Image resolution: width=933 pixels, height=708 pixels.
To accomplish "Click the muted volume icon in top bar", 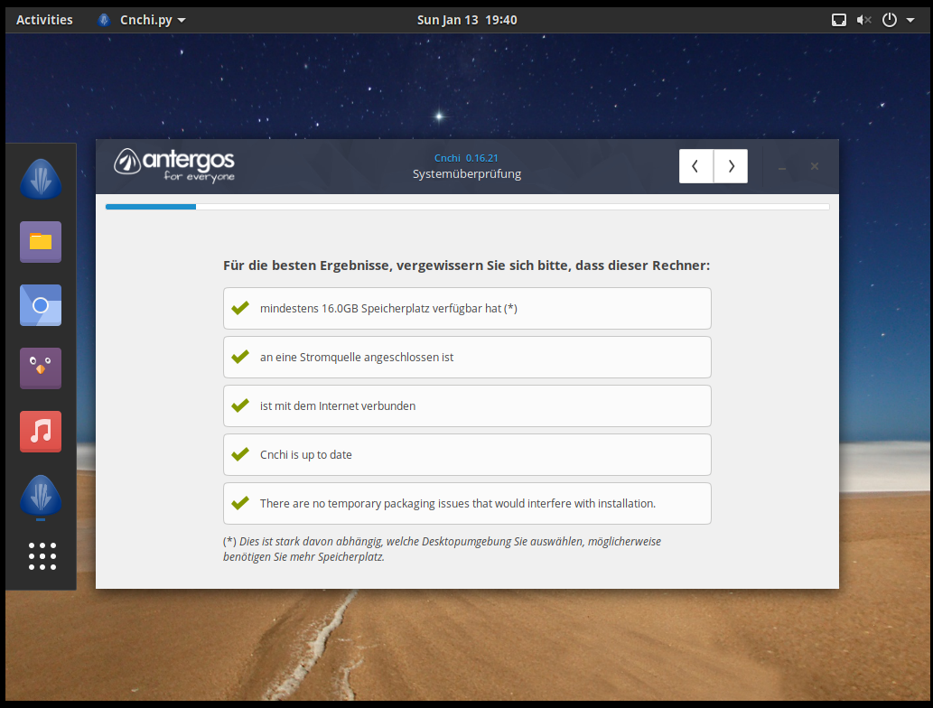I will click(x=863, y=20).
